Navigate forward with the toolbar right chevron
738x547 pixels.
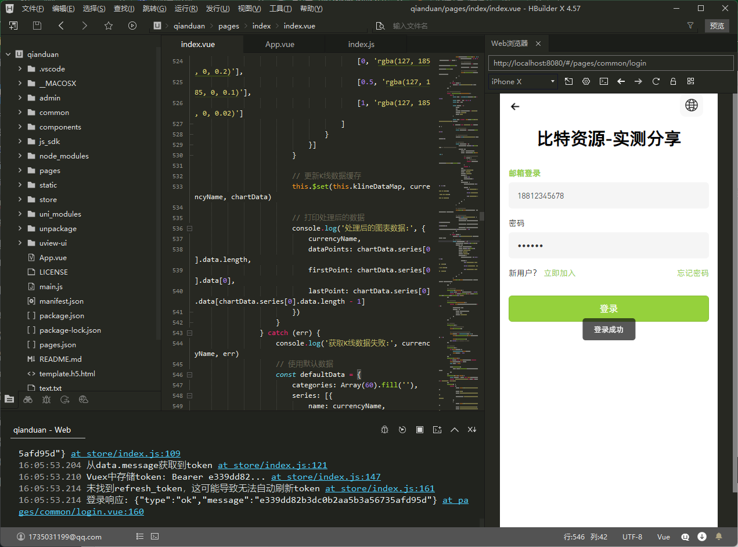pos(85,26)
